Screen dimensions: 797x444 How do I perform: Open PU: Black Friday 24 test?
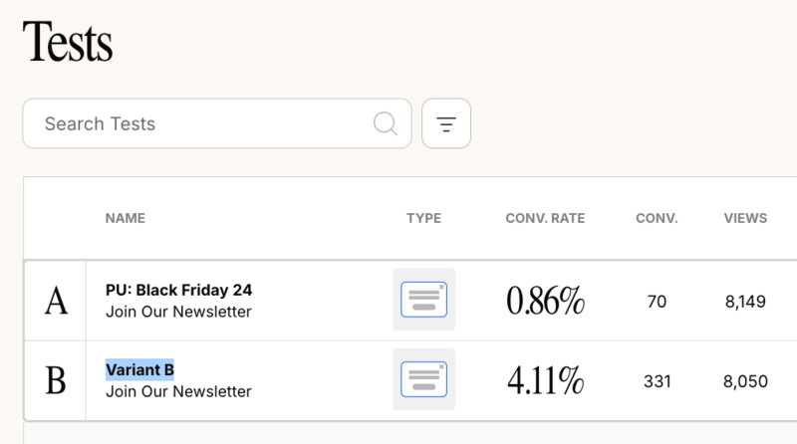point(178,290)
